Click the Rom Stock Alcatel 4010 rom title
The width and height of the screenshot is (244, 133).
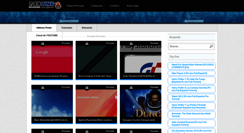click(x=52, y=120)
